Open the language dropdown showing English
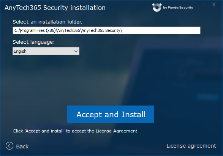223x156 pixels. pos(46,51)
